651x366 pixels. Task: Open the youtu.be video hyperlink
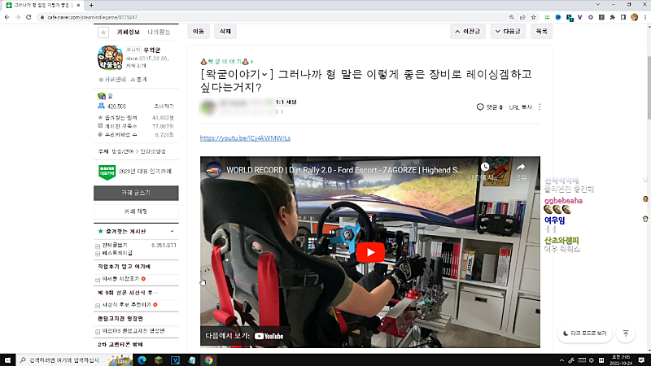[245, 138]
